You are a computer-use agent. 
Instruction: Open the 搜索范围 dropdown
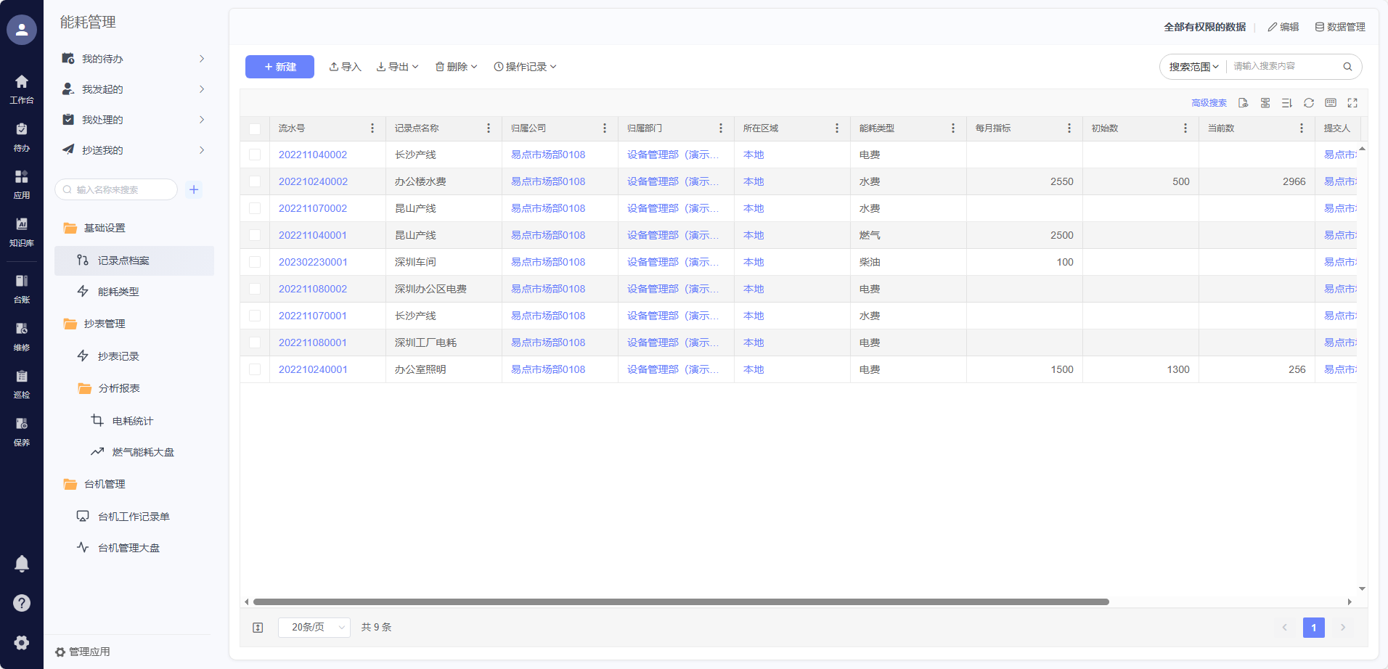coord(1193,67)
